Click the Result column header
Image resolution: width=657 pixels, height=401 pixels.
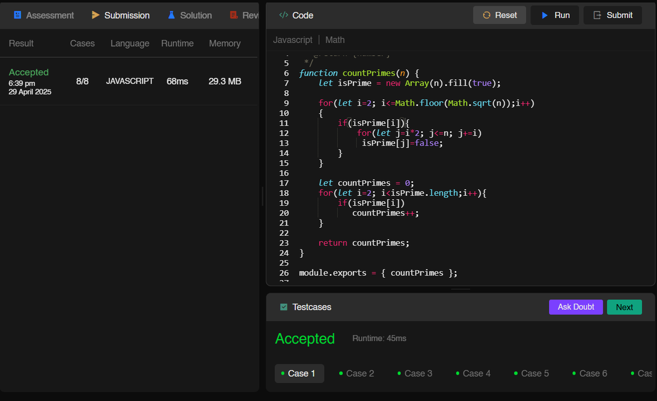tap(21, 43)
